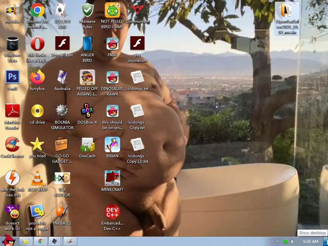Screen dimensions: 328x246
Task: Click the 'Windows Vista' recycle bin icon
Action: [12, 49]
